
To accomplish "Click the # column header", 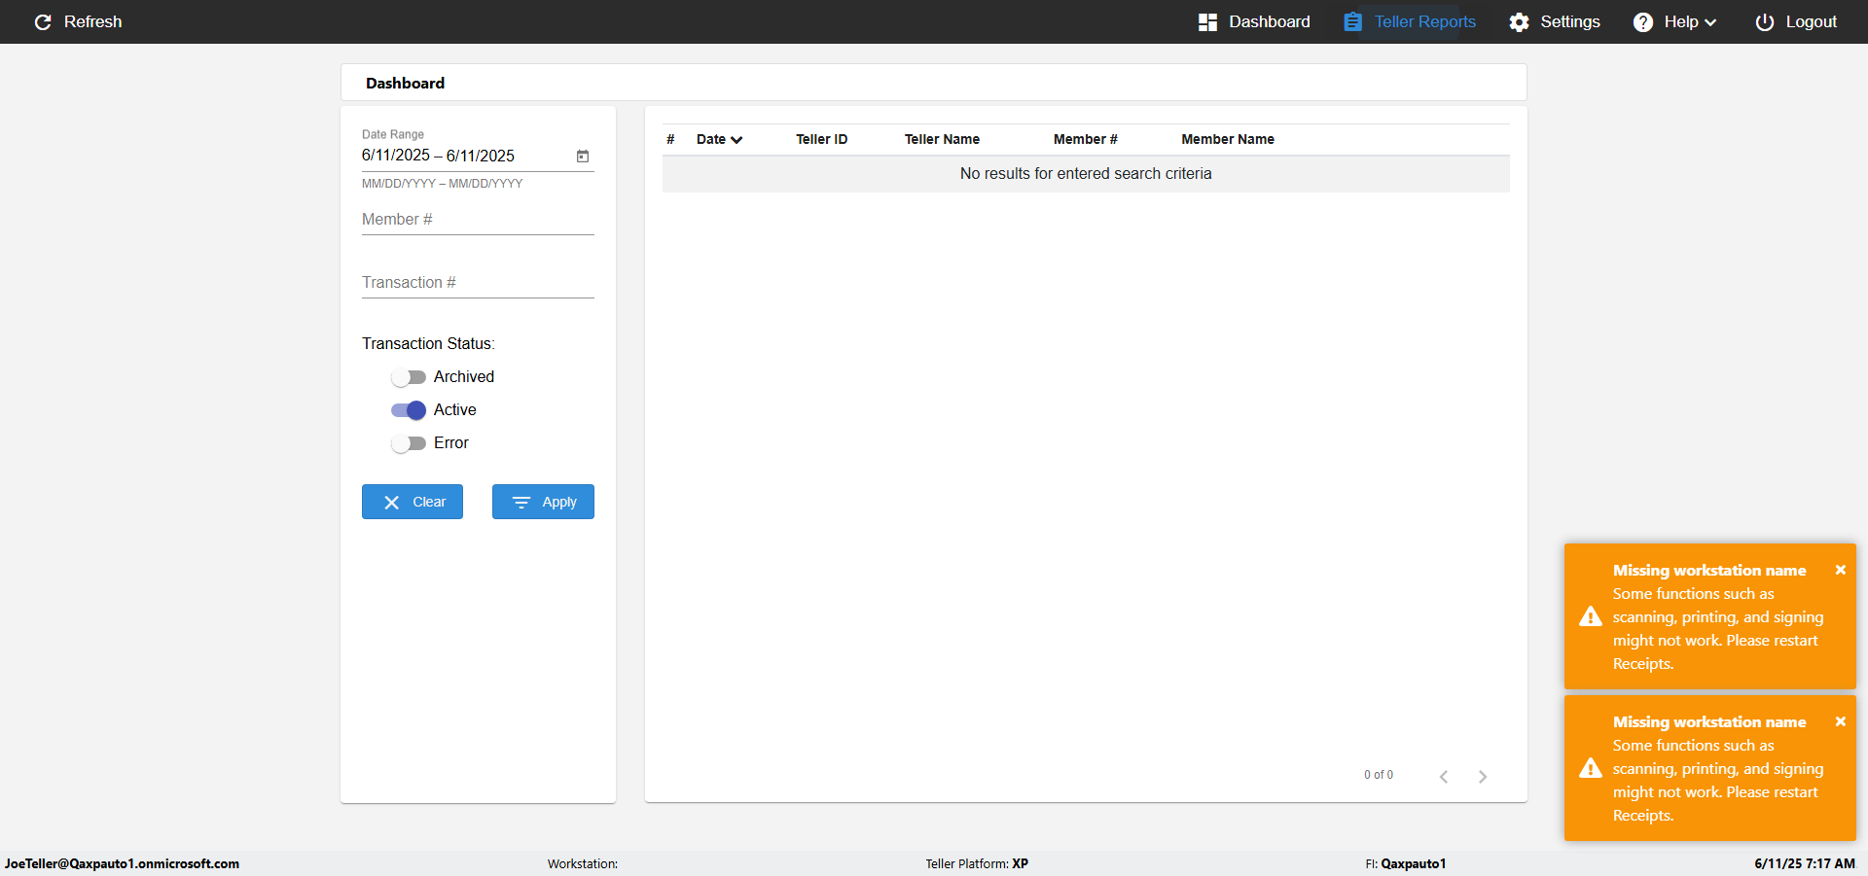I will pyautogui.click(x=670, y=140).
